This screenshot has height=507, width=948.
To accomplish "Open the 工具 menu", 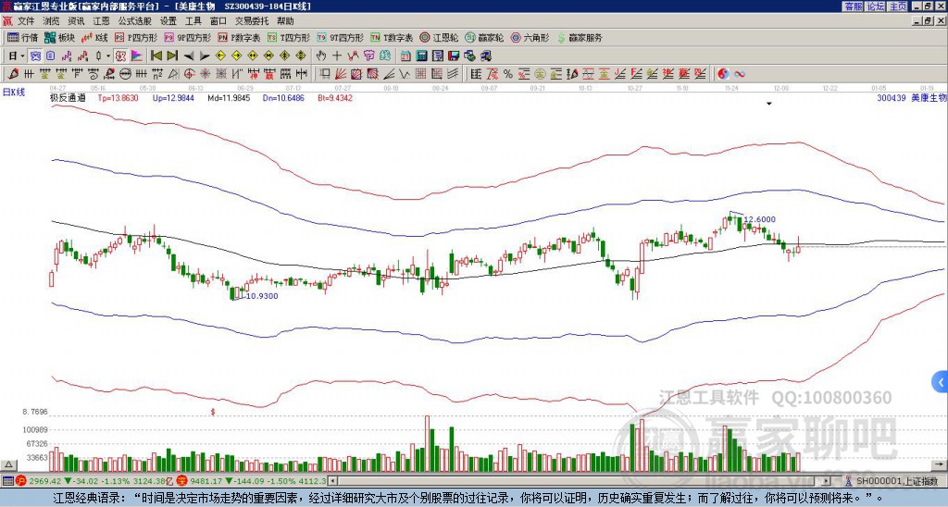I will point(193,21).
